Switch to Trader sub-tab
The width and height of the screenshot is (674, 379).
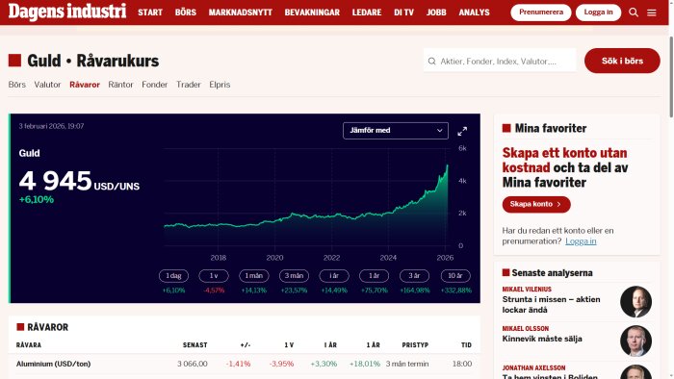click(x=189, y=85)
